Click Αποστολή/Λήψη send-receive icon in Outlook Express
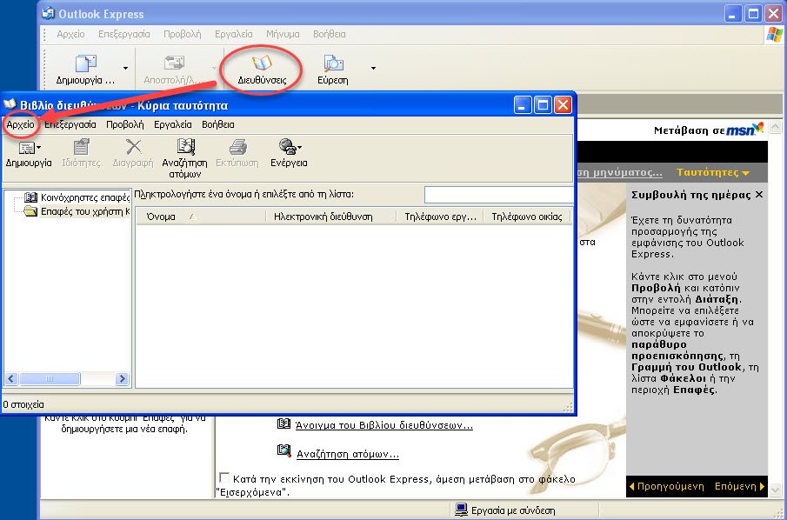This screenshot has height=520, width=787. pos(174,63)
